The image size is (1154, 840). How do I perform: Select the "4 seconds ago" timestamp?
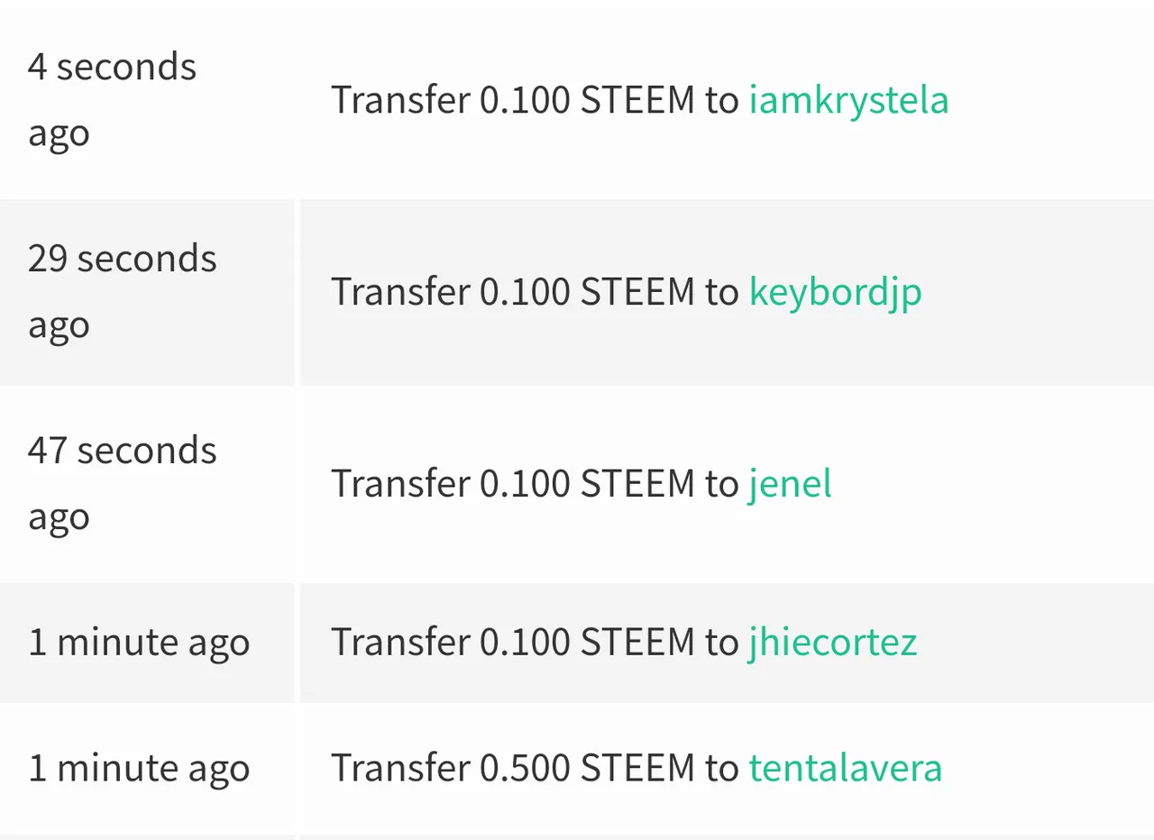[112, 100]
